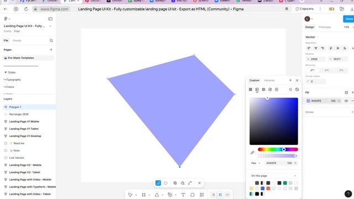Select the Bend tool in vector toolbar
Image resolution: width=354 pixels, height=199 pixels.
tap(190, 183)
